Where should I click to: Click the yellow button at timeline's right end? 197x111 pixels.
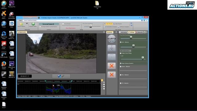coord(102,80)
